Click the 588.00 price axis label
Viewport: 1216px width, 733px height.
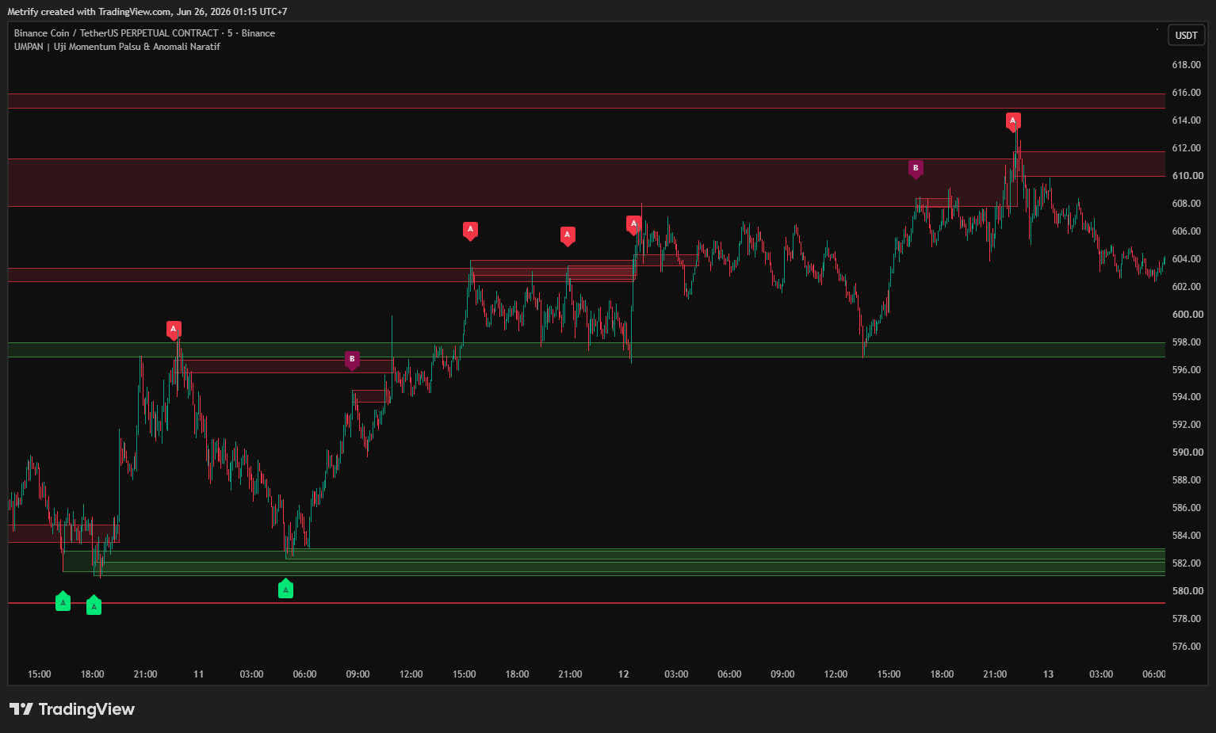(x=1187, y=480)
